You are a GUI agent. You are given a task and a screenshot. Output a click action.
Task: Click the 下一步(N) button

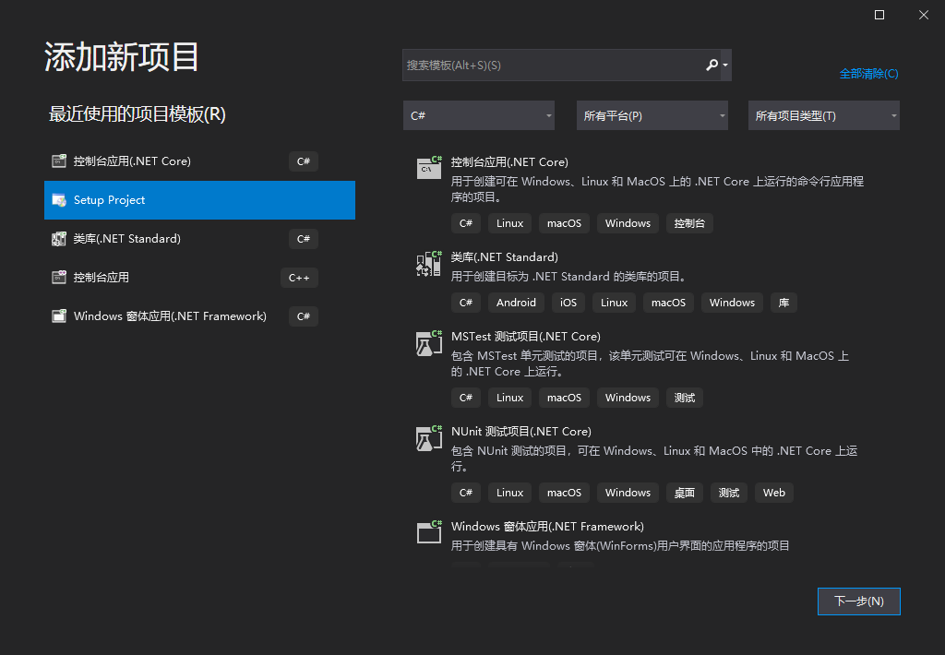click(x=858, y=601)
